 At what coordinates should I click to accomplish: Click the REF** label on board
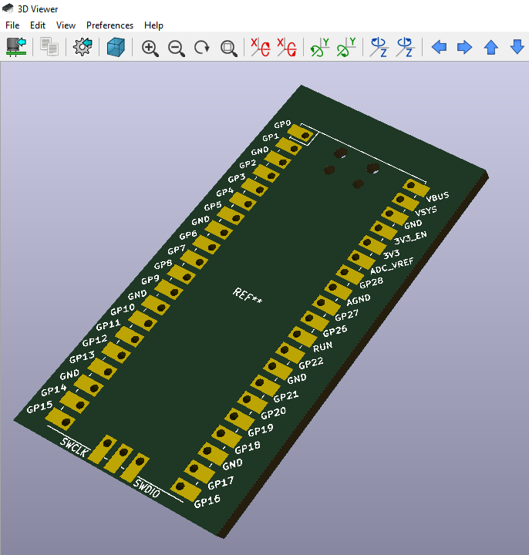tap(248, 296)
